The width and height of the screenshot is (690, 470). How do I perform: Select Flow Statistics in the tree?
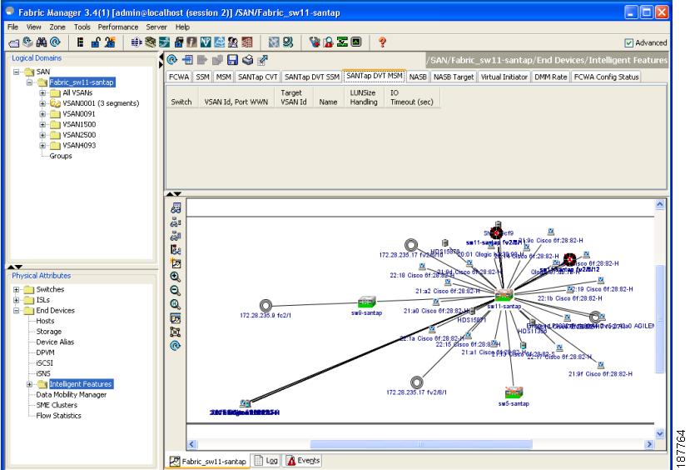tap(58, 416)
